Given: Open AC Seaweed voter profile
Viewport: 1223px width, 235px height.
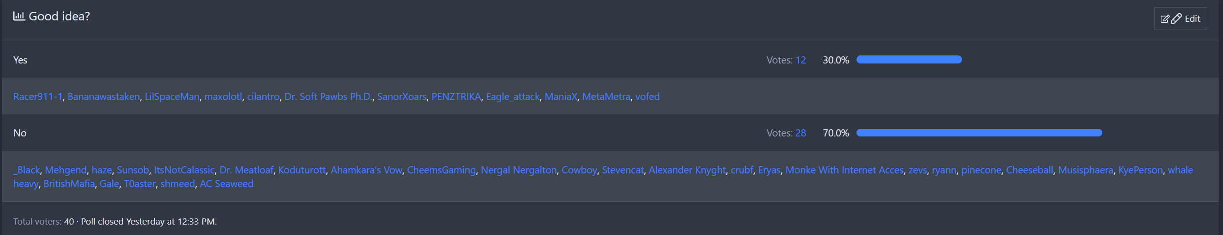Looking at the screenshot, I should coord(226,184).
